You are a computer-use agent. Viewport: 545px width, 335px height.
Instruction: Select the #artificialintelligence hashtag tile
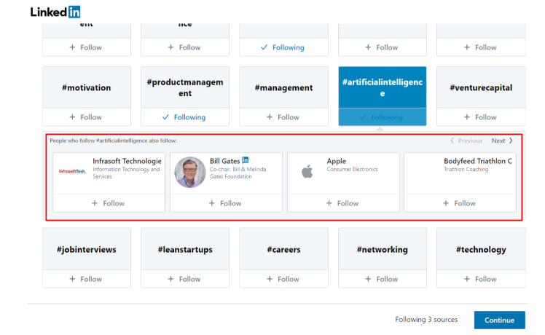pos(383,87)
